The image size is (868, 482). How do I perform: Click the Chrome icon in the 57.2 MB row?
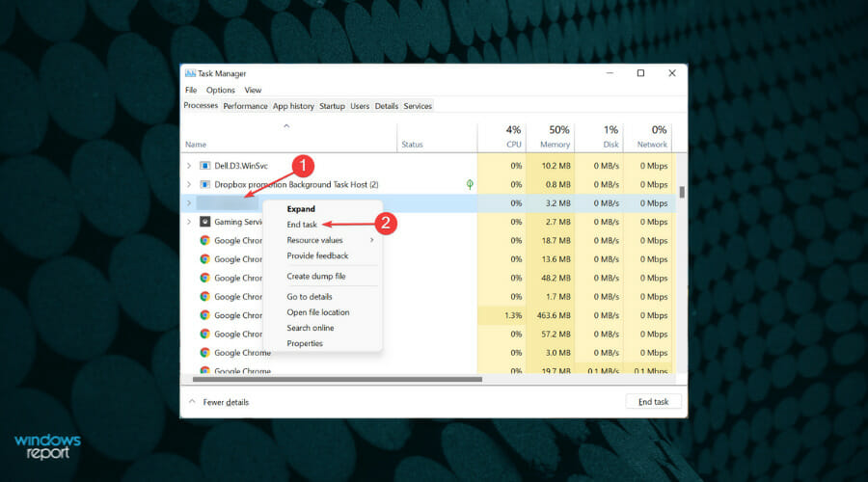204,334
